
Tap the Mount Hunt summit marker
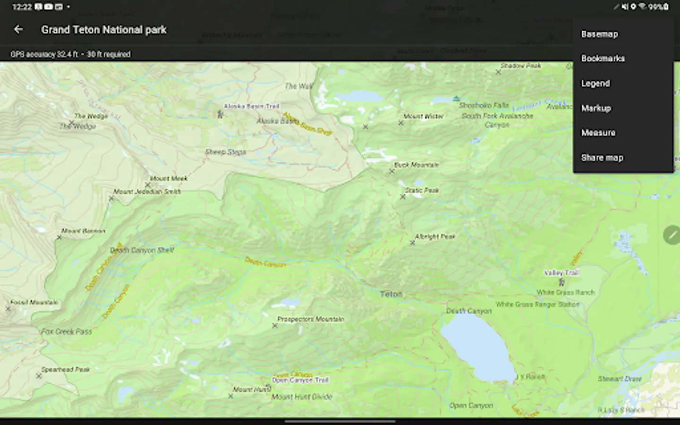coord(230,396)
